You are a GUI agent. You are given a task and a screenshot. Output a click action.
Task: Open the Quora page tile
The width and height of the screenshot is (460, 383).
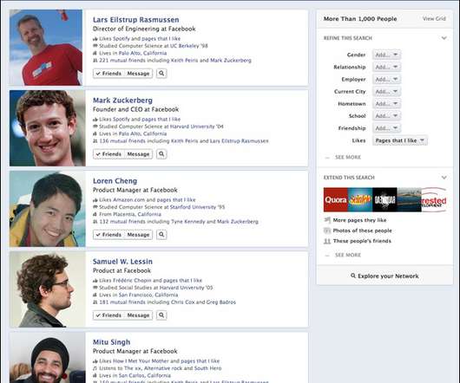(336, 199)
